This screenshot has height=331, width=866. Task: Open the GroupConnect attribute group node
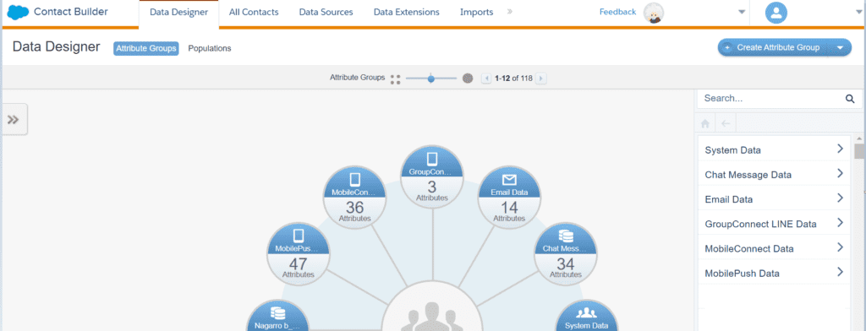pos(432,176)
